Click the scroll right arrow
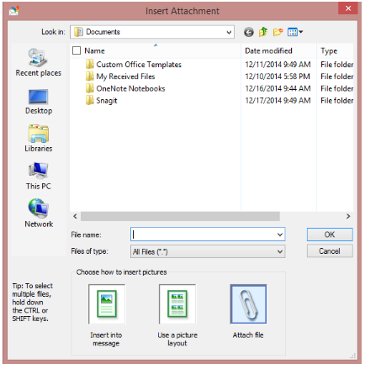This screenshot has height=369, width=365. [348, 216]
